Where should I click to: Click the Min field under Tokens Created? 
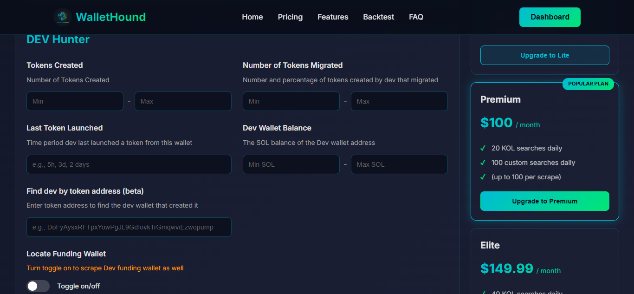tap(75, 101)
